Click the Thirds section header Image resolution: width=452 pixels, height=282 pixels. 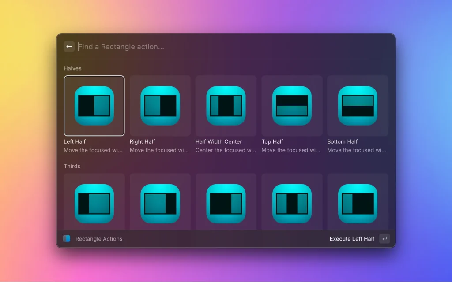point(72,166)
